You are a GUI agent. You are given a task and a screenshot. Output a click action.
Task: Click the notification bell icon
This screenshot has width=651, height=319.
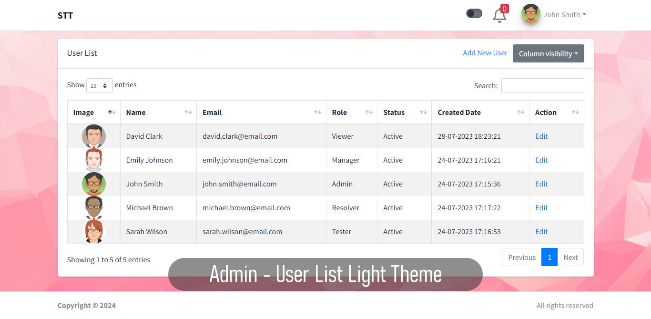(x=499, y=15)
